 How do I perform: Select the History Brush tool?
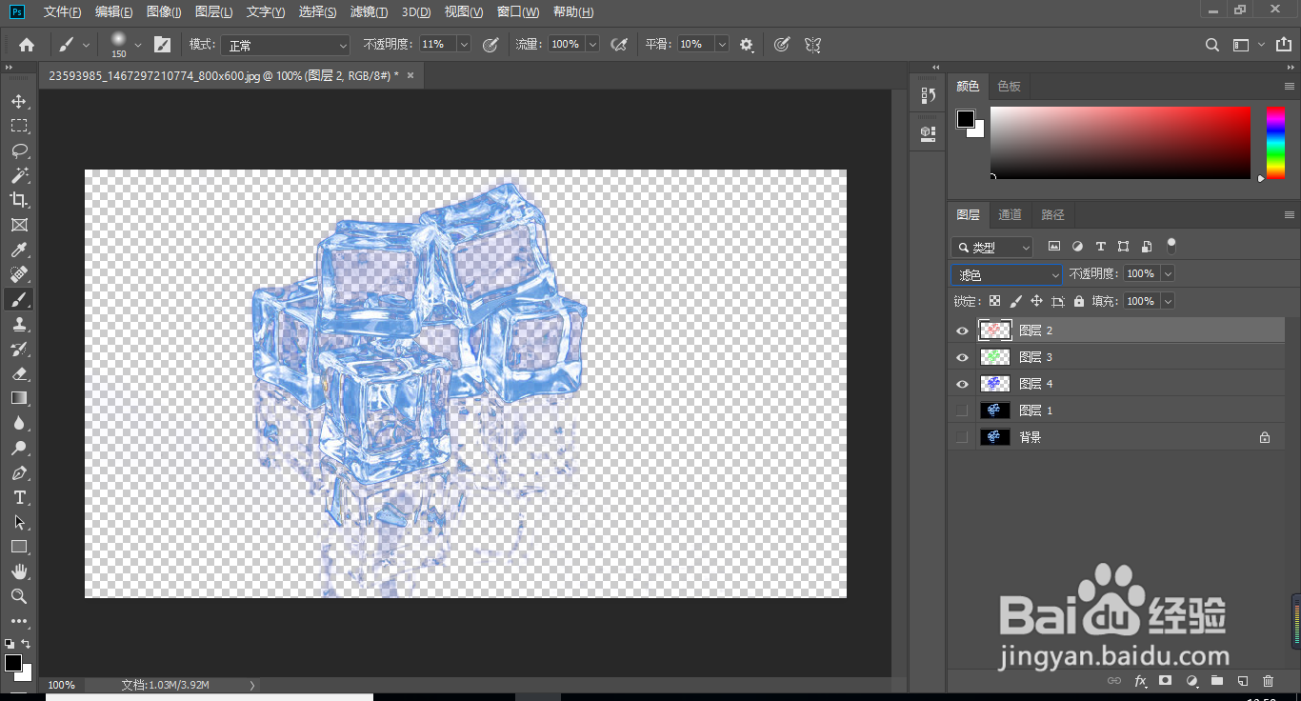point(19,349)
